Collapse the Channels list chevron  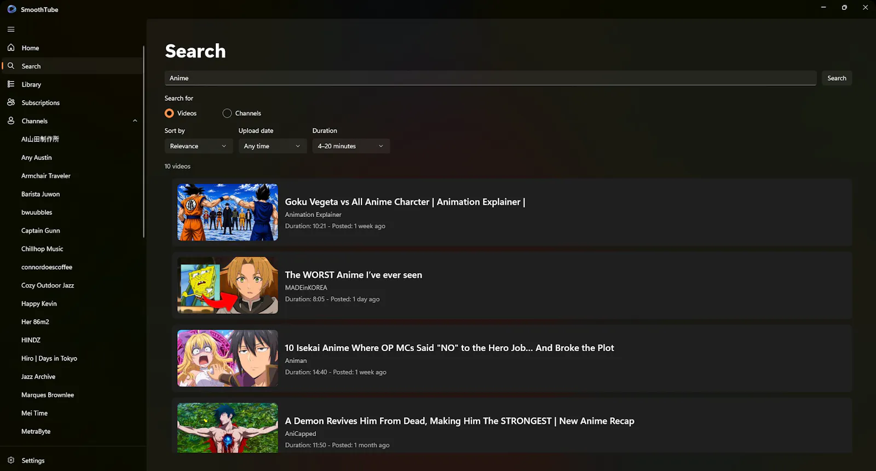135,120
